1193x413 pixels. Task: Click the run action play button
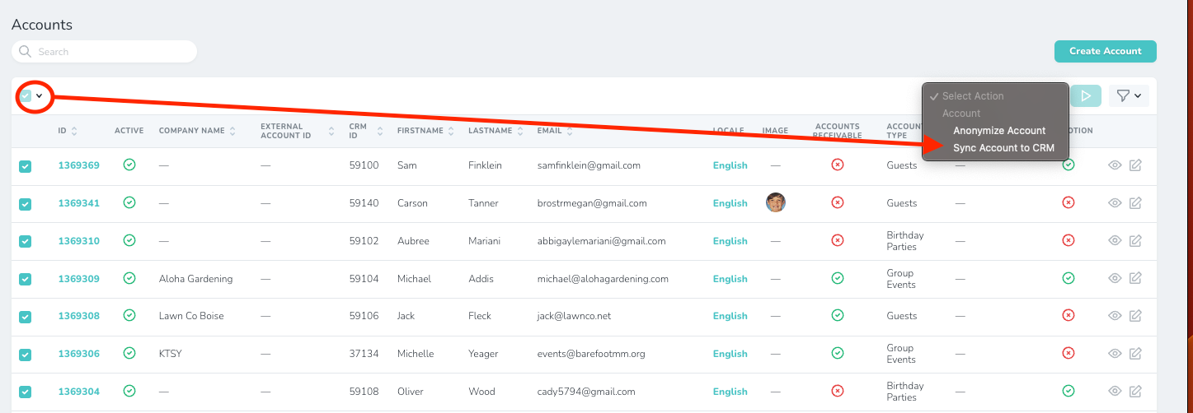click(x=1086, y=96)
